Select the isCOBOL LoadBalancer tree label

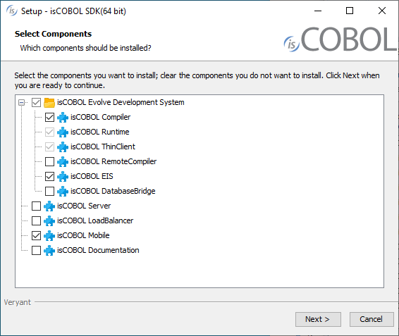click(95, 220)
